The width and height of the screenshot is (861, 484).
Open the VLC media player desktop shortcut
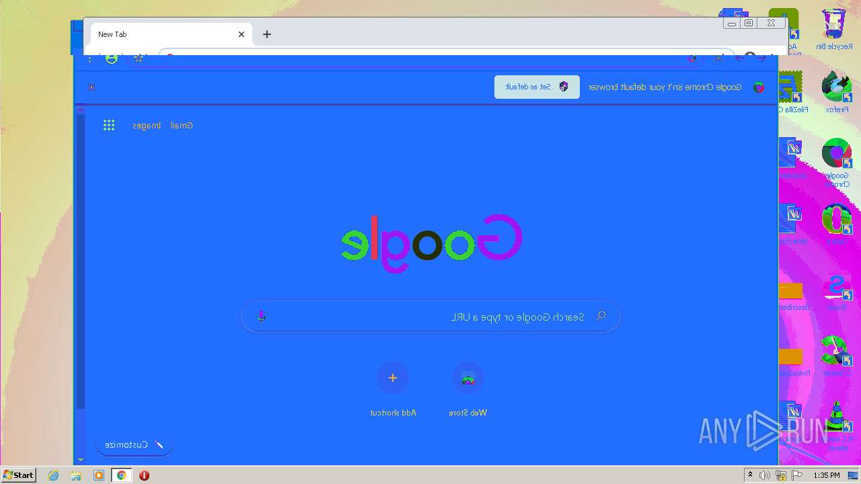click(x=836, y=426)
